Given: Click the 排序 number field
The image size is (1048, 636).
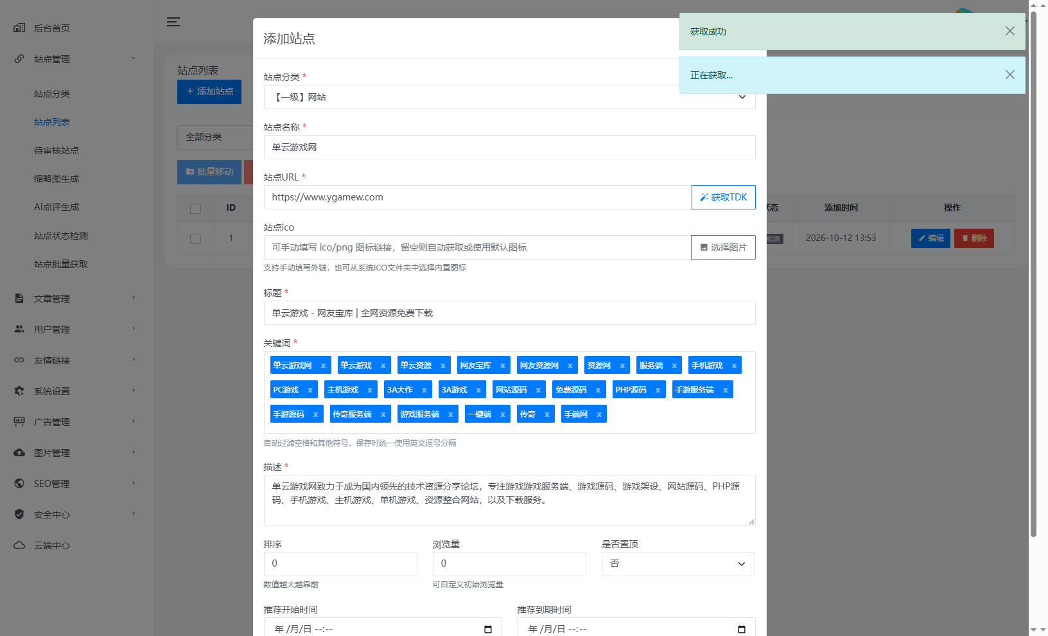Looking at the screenshot, I should pos(340,563).
